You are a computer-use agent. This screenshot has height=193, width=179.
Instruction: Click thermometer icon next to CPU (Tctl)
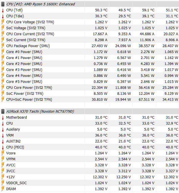[3, 10]
